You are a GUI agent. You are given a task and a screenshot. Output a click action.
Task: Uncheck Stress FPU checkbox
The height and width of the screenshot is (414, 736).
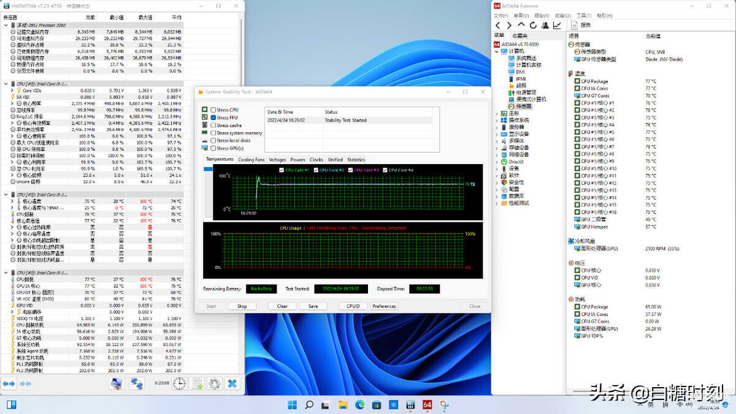pyautogui.click(x=213, y=118)
